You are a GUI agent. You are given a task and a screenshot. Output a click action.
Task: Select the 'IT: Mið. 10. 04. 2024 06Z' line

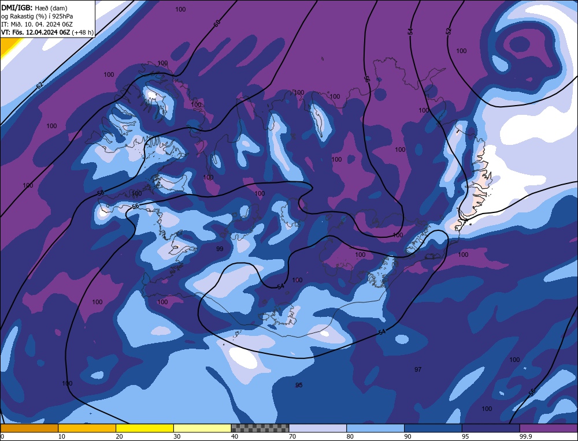pos(37,24)
